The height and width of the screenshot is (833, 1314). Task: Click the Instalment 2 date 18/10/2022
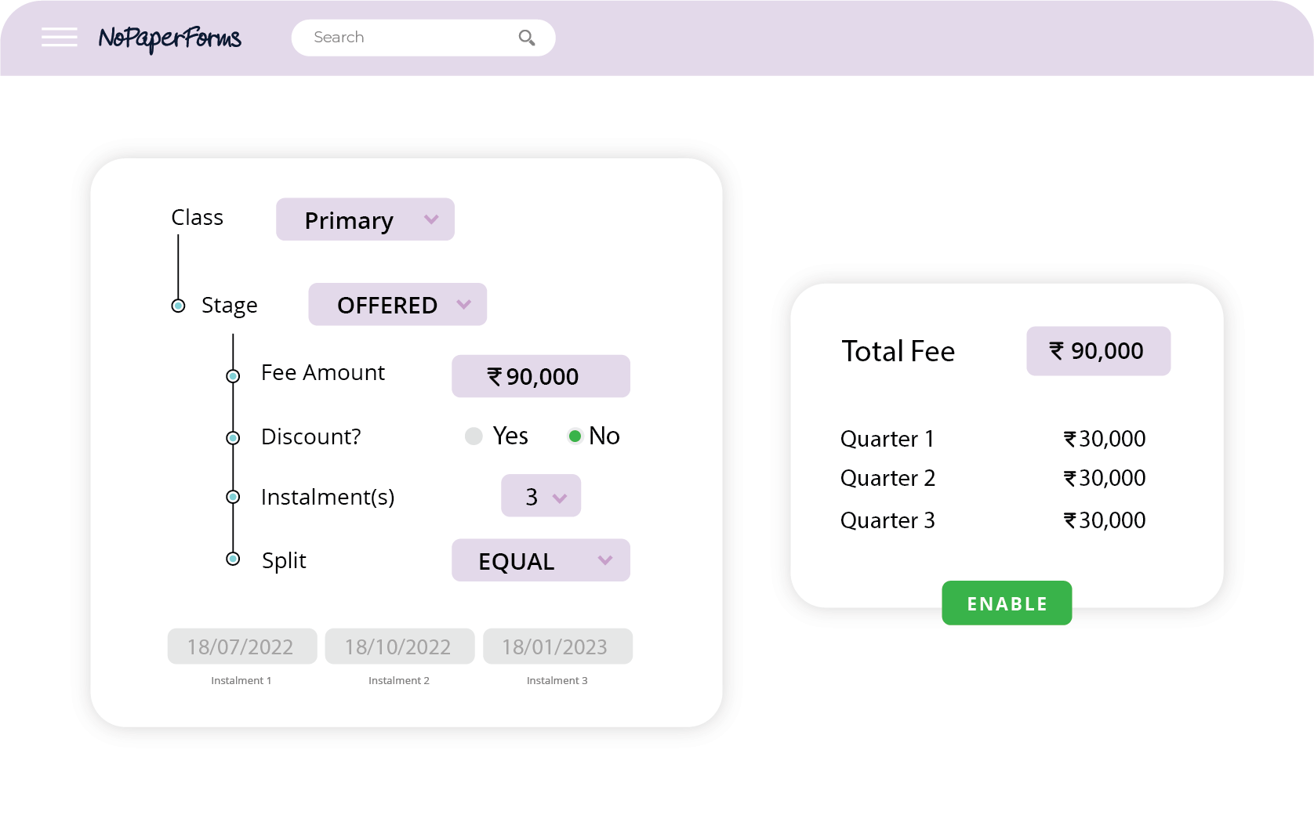[x=399, y=646]
